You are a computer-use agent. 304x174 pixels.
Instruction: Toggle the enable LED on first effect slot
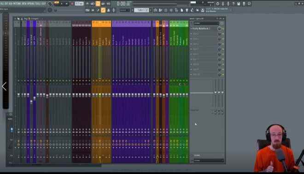tap(223, 28)
